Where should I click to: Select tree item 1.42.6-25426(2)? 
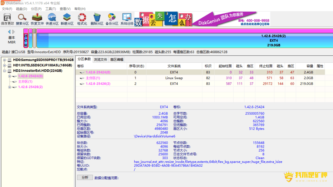(x=30, y=87)
